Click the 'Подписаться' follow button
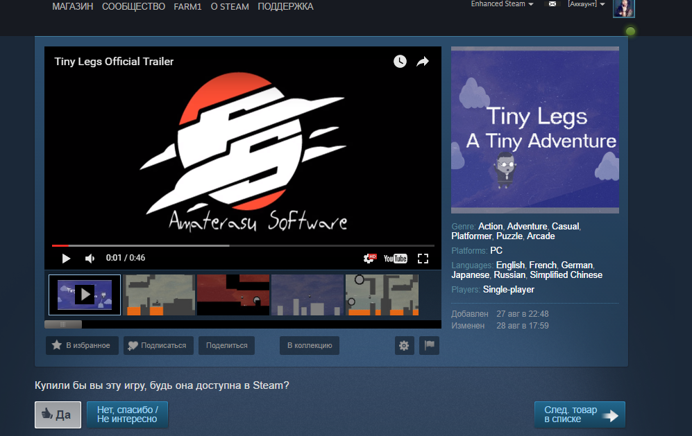692x436 pixels. (x=158, y=345)
